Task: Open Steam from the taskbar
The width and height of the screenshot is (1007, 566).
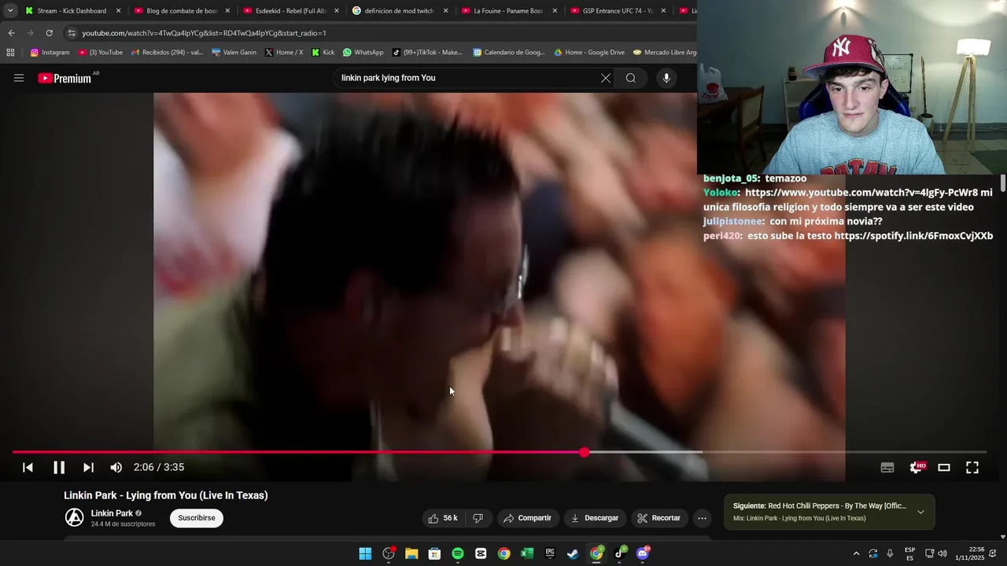Action: pyautogui.click(x=573, y=553)
